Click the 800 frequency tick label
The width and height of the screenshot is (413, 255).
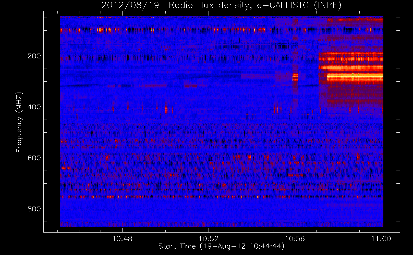click(34, 209)
